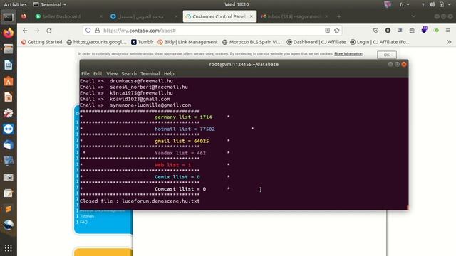Go back in Firefox
Viewport: 456px width, 256px height.
(x=25, y=31)
